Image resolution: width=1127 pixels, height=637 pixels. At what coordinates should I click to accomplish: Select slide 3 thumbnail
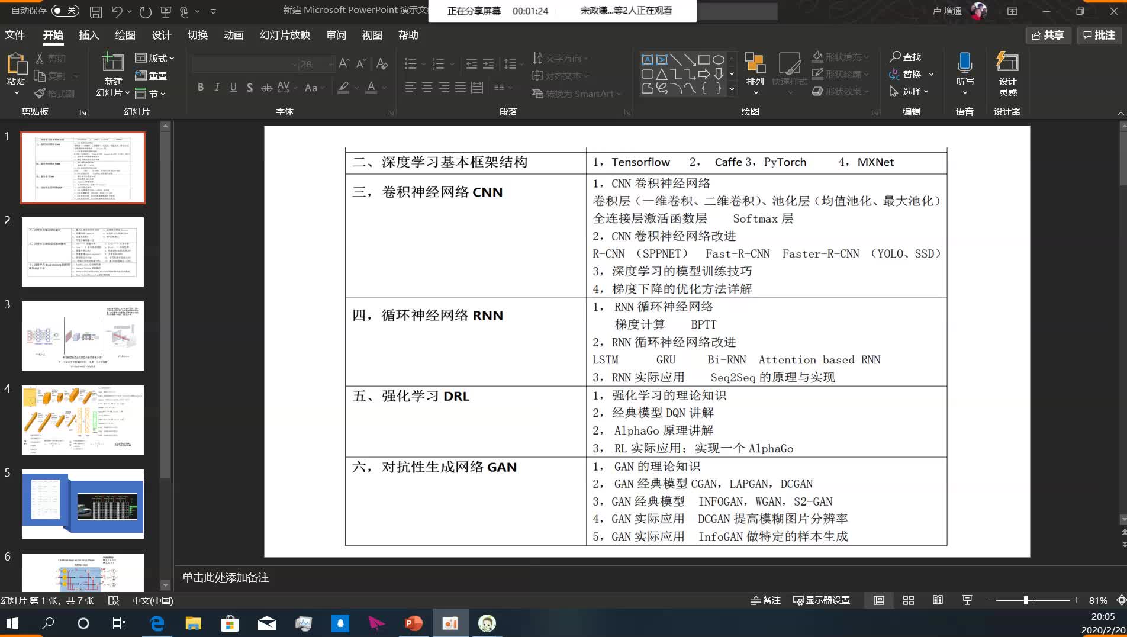pos(83,336)
